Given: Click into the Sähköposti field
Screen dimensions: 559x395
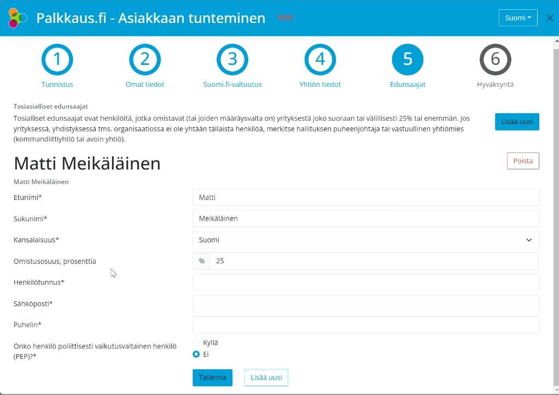Looking at the screenshot, I should [x=365, y=304].
